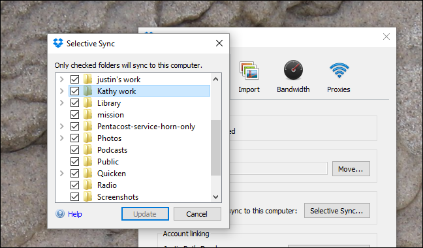Expand the justin's work folder
The width and height of the screenshot is (423, 248).
point(62,79)
